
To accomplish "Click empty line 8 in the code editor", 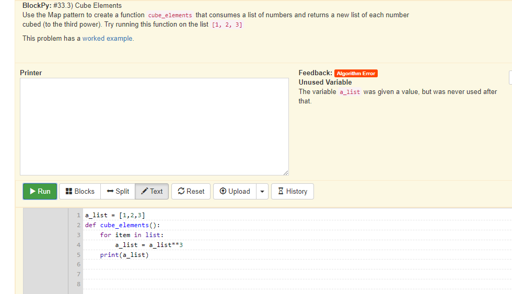I will click(297, 284).
